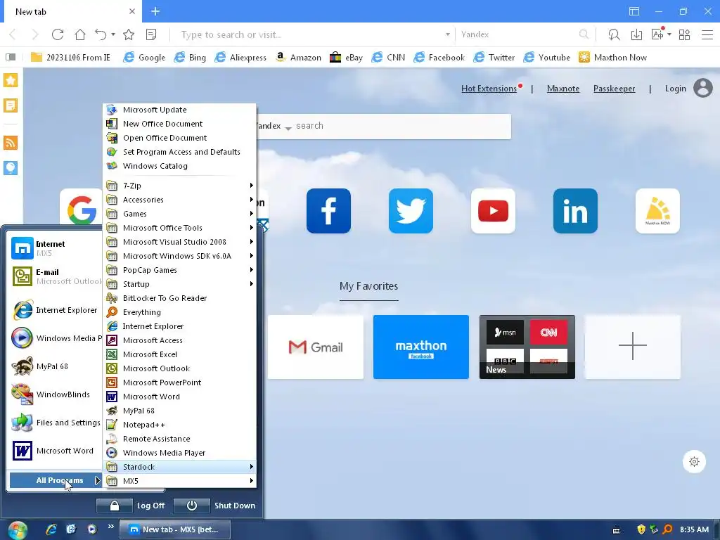This screenshot has width=720, height=540.
Task: Launch Everything from the programs menu
Action: click(x=179, y=312)
